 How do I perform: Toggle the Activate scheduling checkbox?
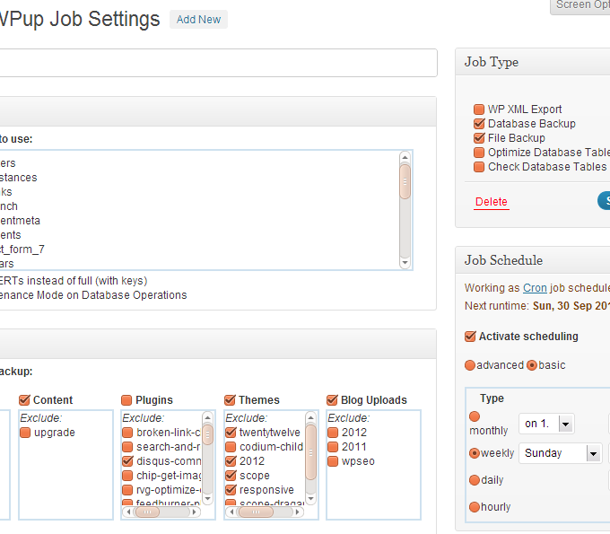tap(470, 337)
